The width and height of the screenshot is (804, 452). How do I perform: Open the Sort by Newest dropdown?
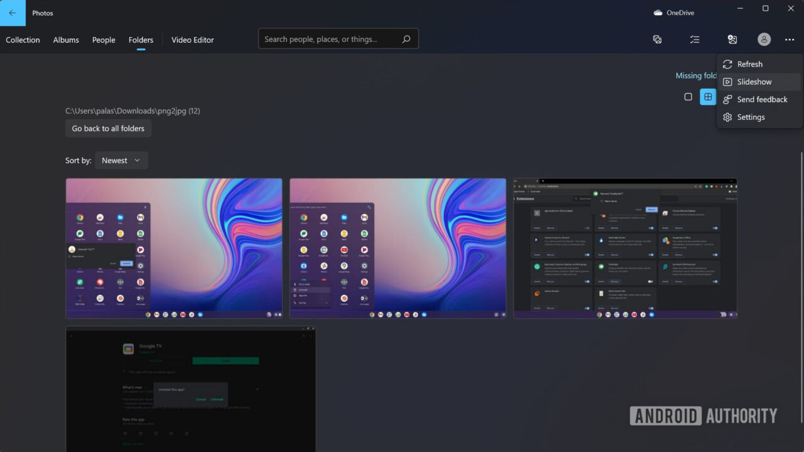pyautogui.click(x=121, y=160)
